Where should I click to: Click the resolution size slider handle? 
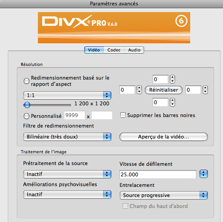[27, 105]
